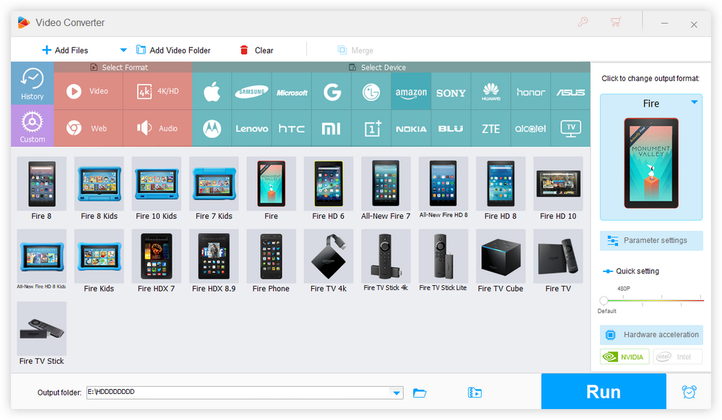Choose the Fire HD 10 profile
Viewport: 722px width, 420px height.
click(558, 189)
